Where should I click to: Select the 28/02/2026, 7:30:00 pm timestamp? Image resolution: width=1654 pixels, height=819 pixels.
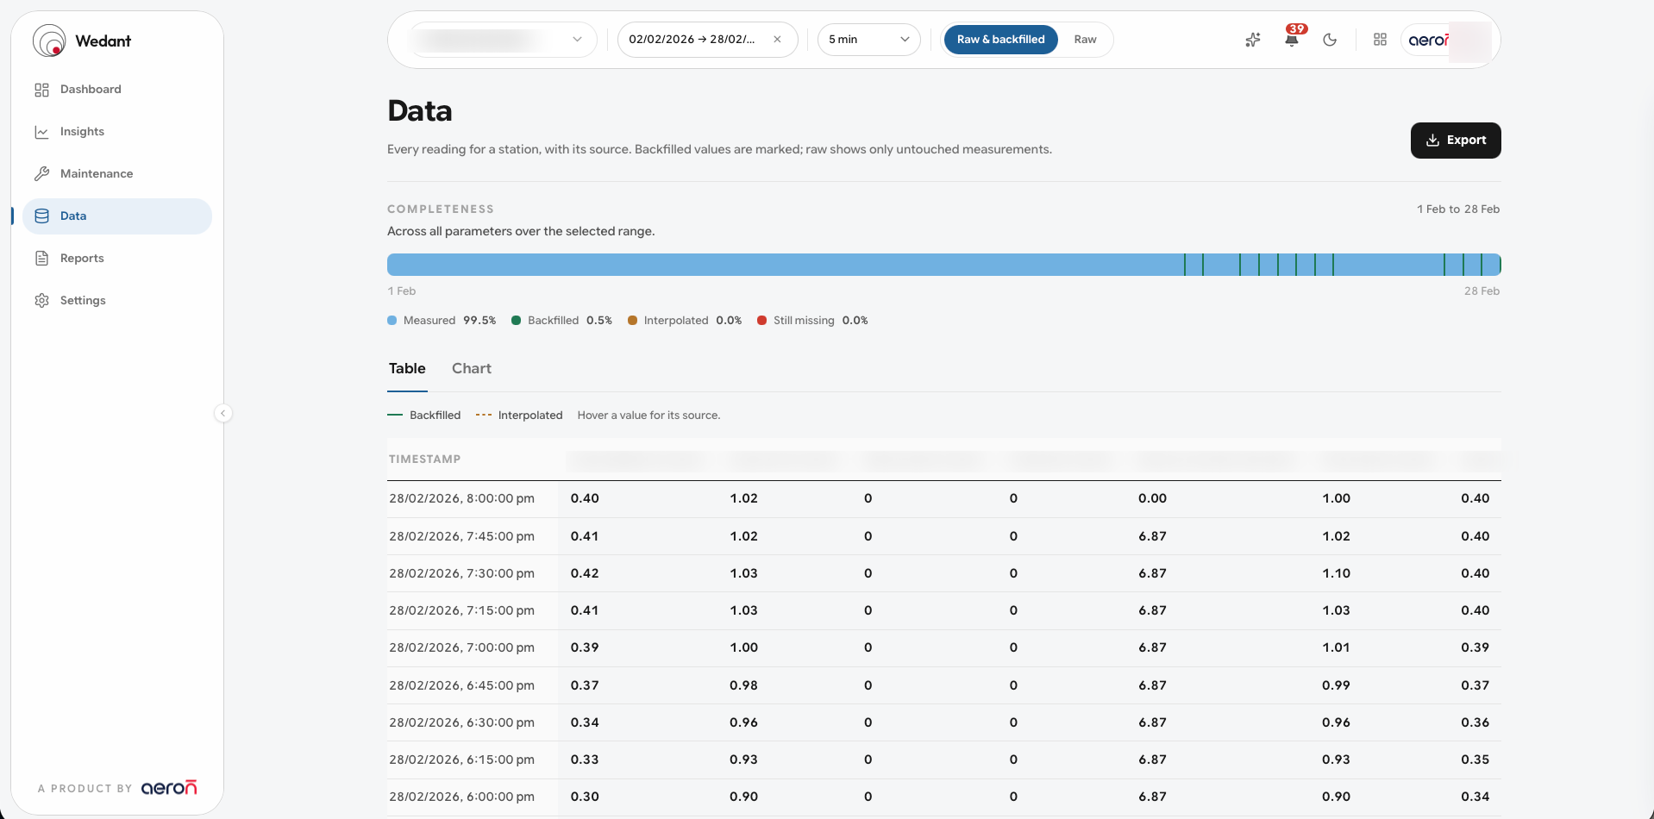(461, 573)
